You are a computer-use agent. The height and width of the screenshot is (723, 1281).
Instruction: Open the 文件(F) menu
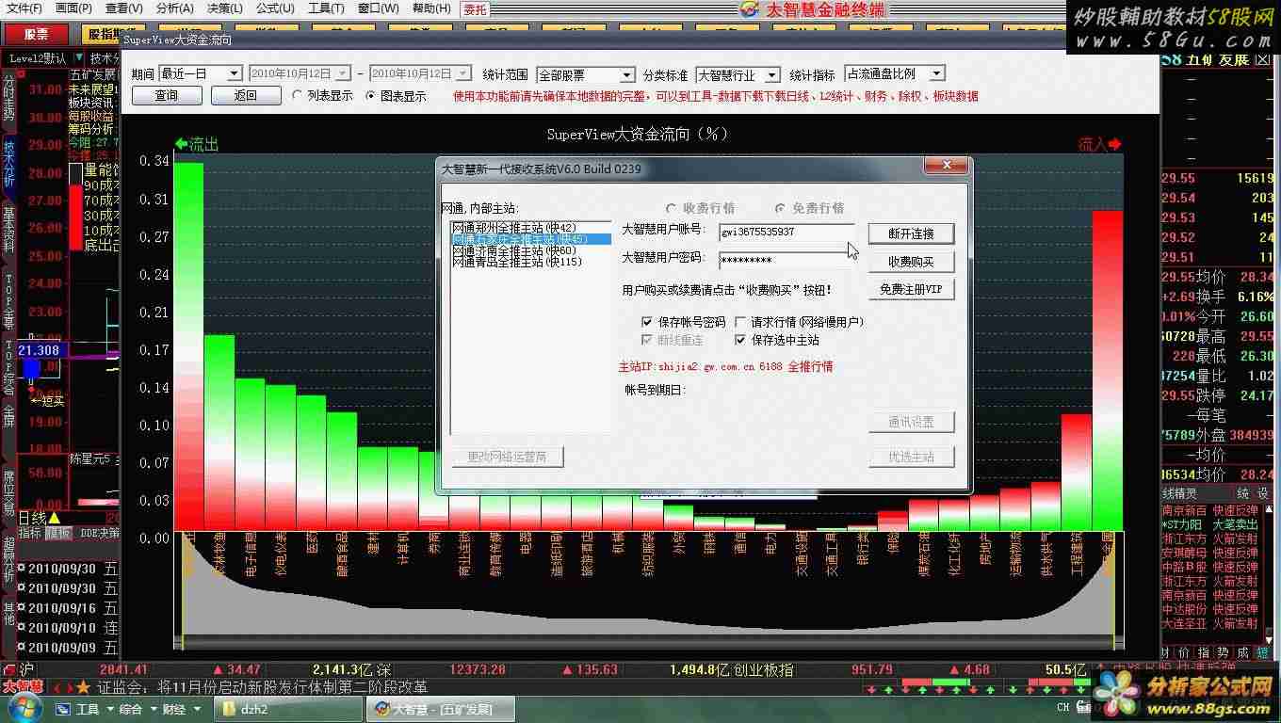pos(24,8)
